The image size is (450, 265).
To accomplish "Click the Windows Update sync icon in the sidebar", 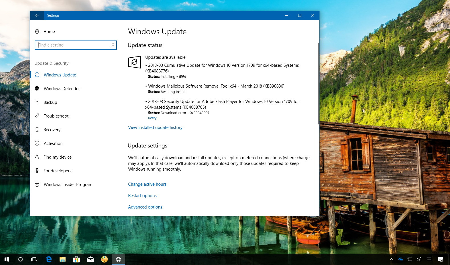I will pyautogui.click(x=37, y=75).
